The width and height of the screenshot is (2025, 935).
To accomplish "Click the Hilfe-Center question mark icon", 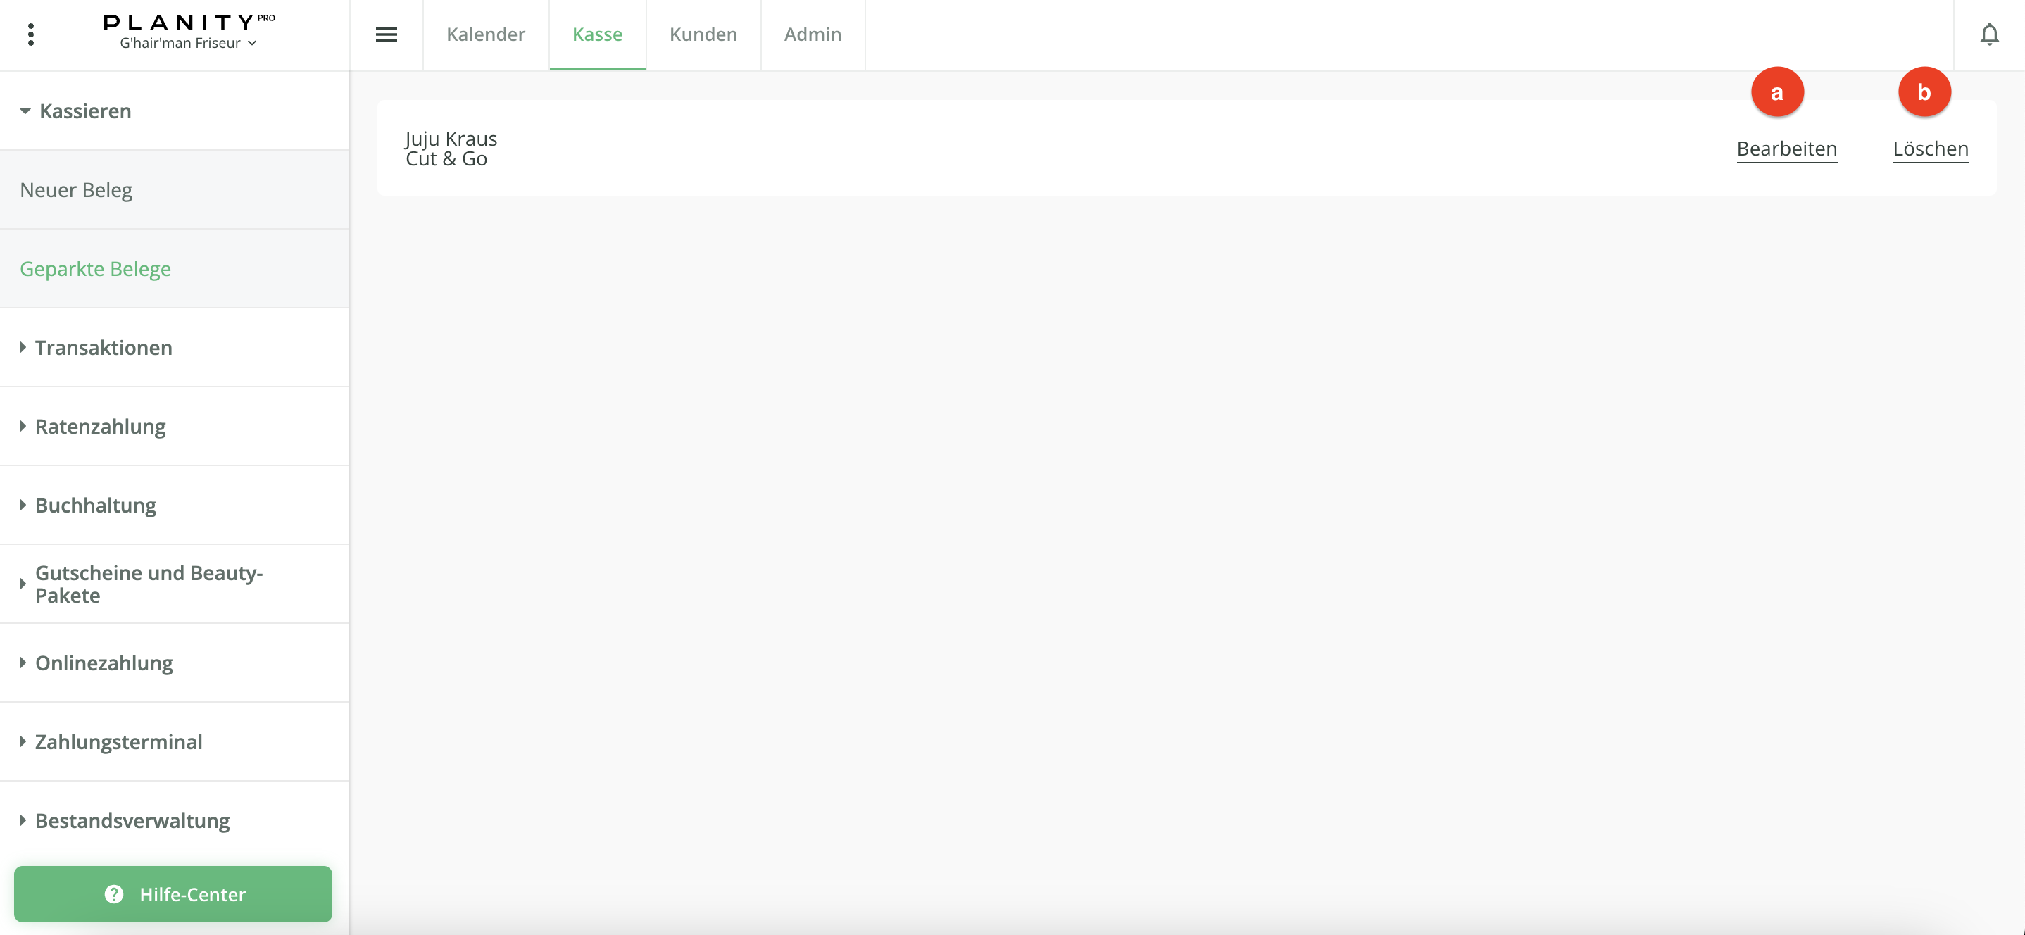I will pos(114,894).
